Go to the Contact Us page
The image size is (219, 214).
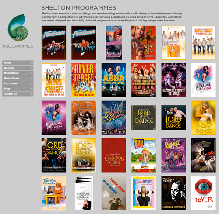pos(18,94)
